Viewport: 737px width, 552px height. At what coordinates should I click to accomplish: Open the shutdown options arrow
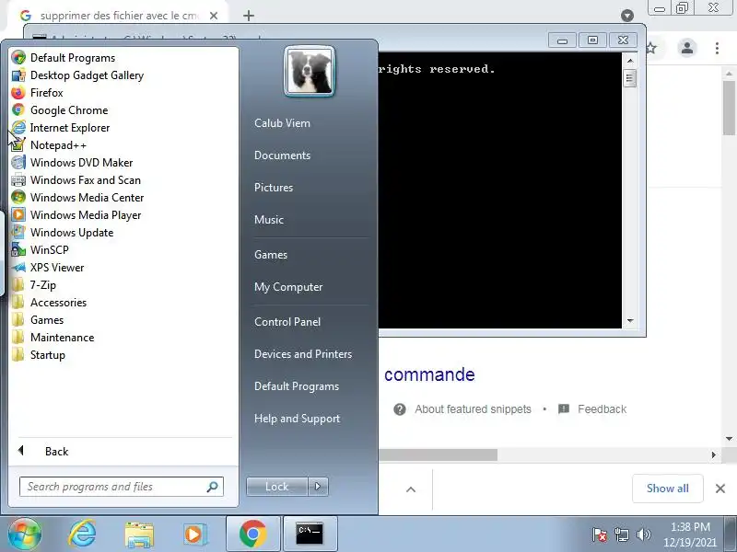[318, 487]
